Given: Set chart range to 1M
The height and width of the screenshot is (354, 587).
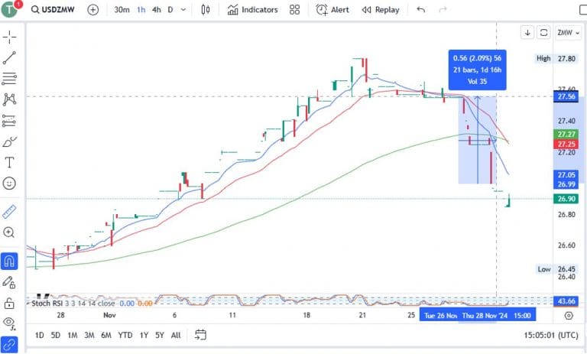Looking at the screenshot, I should click(73, 335).
